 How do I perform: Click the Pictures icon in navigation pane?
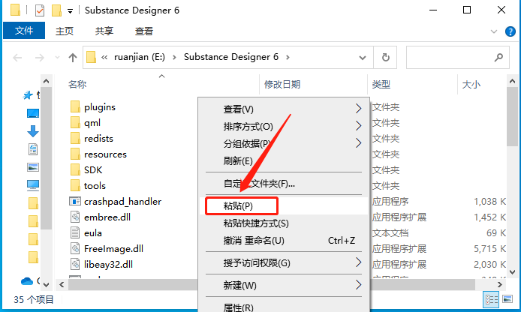pyautogui.click(x=33, y=167)
